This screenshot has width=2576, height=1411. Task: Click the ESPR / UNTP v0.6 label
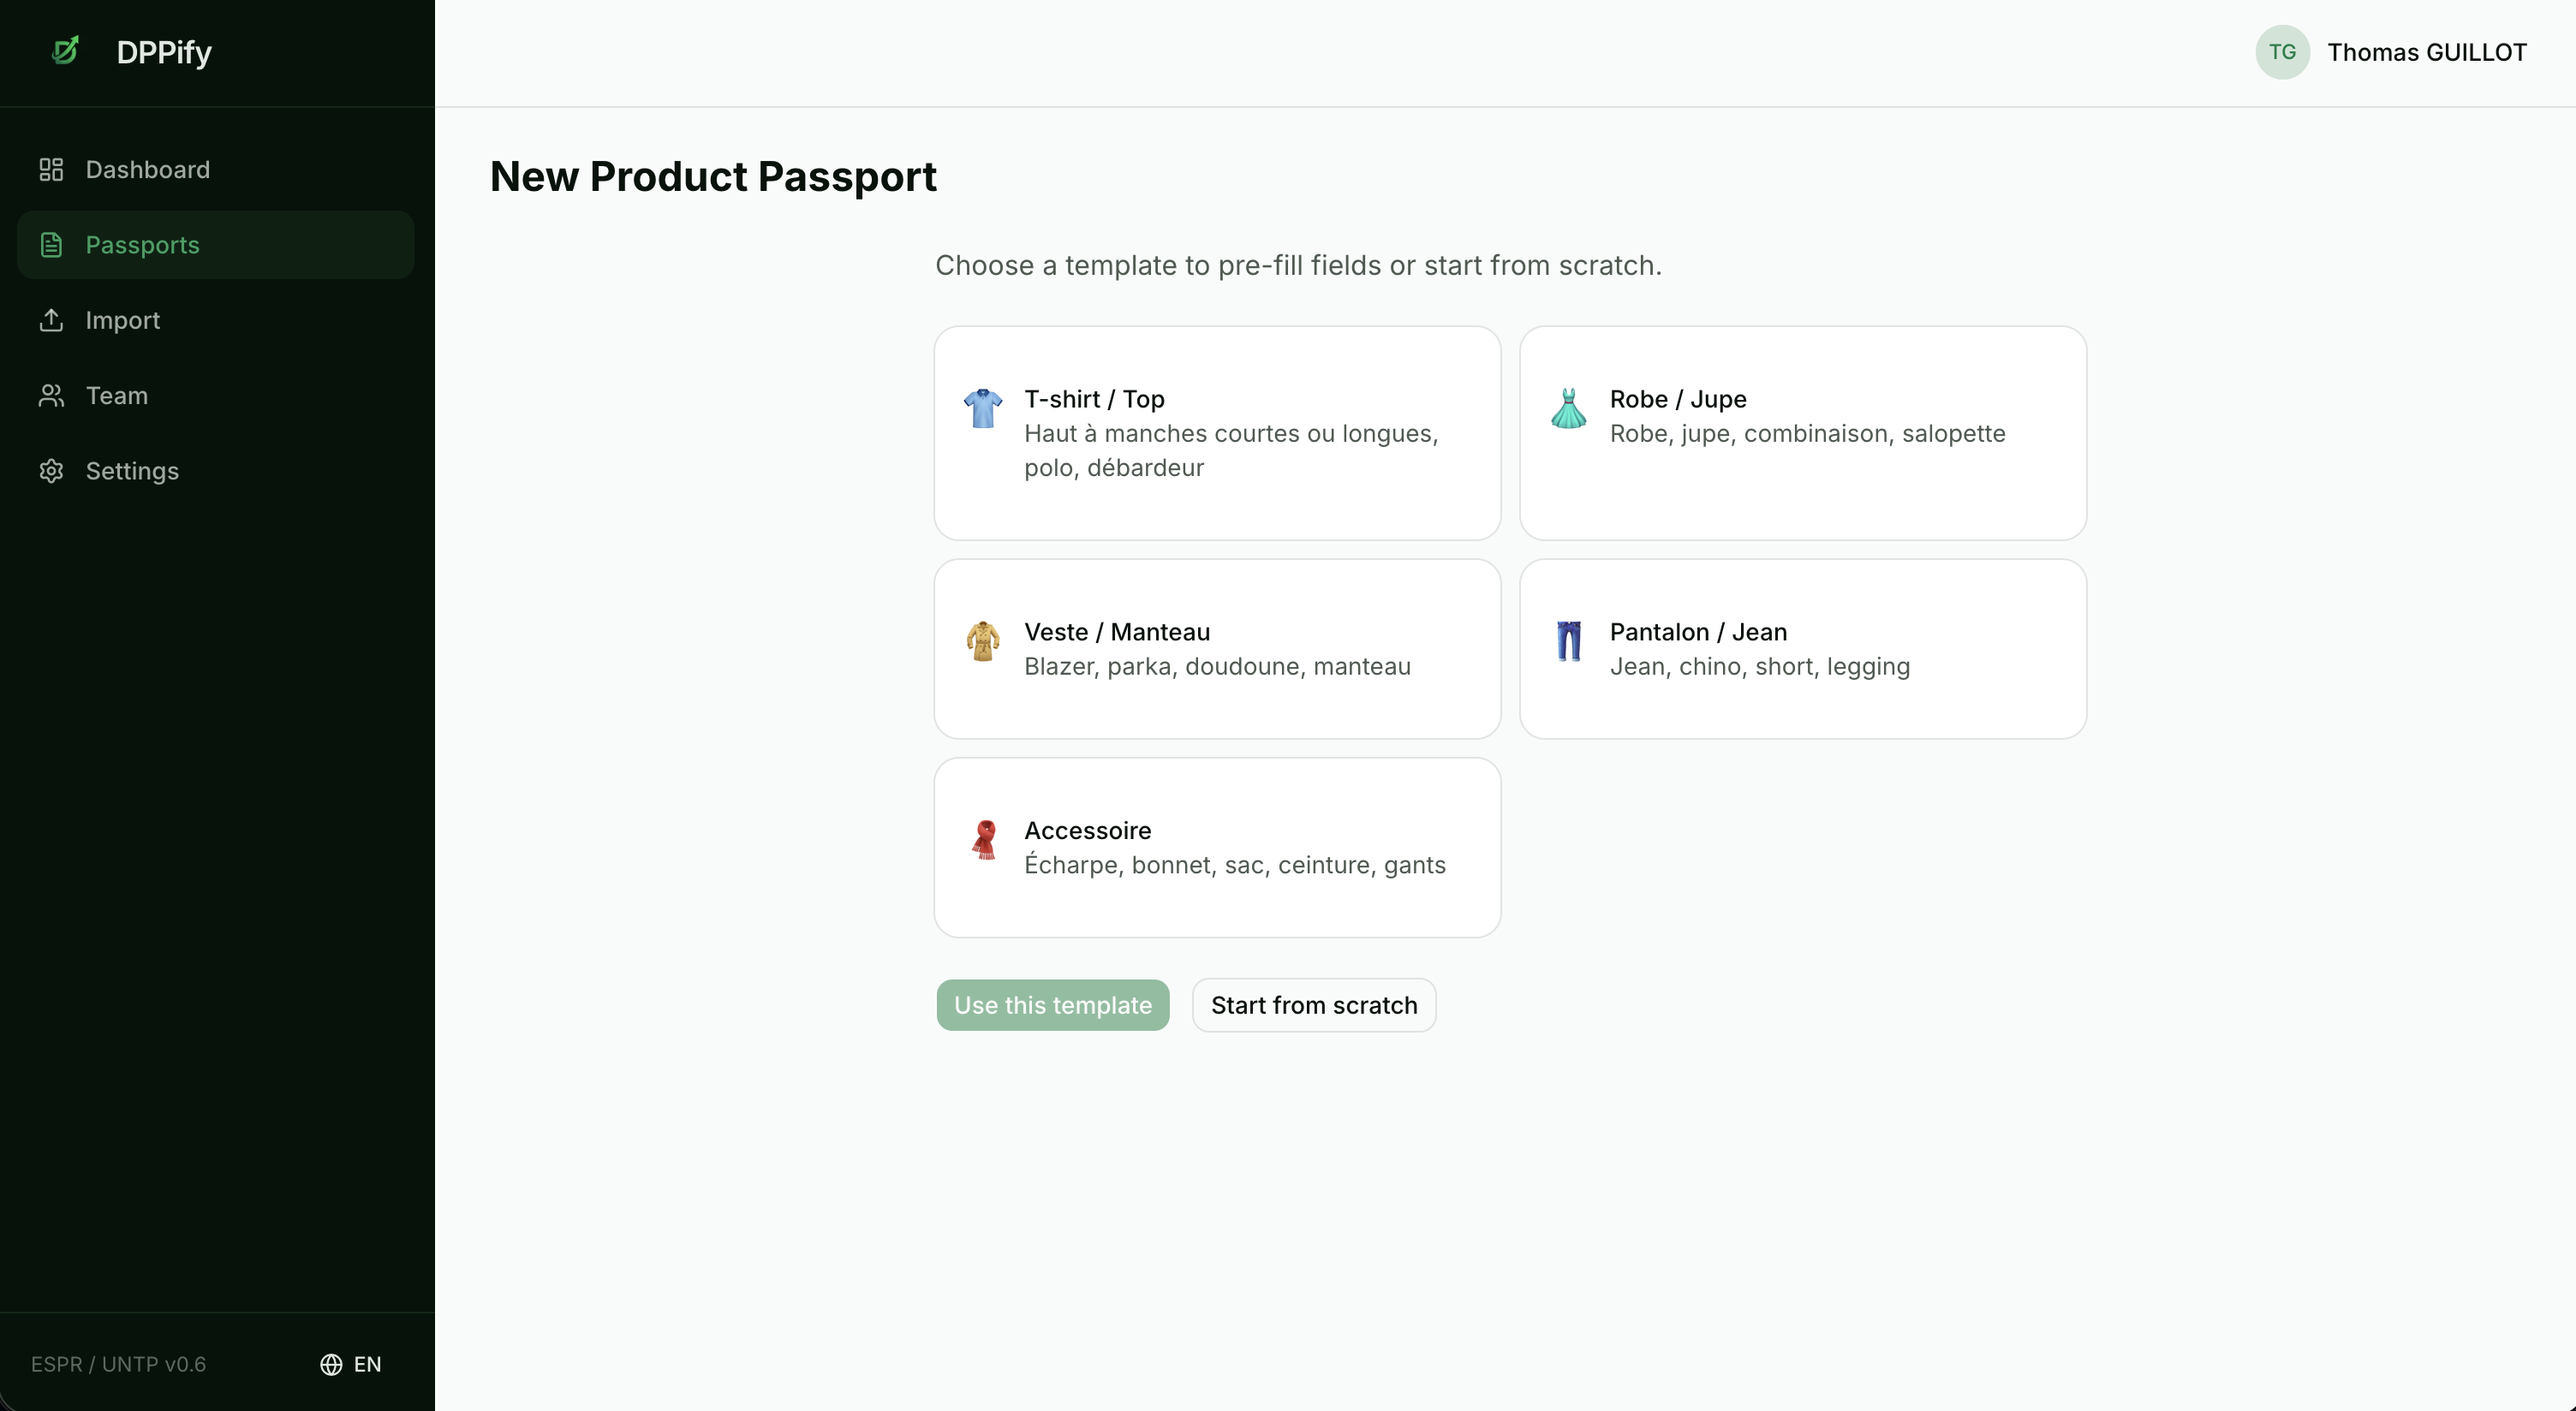[x=118, y=1364]
